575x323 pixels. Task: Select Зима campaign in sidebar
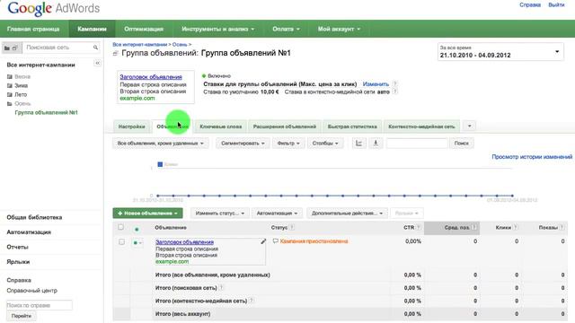coord(21,85)
